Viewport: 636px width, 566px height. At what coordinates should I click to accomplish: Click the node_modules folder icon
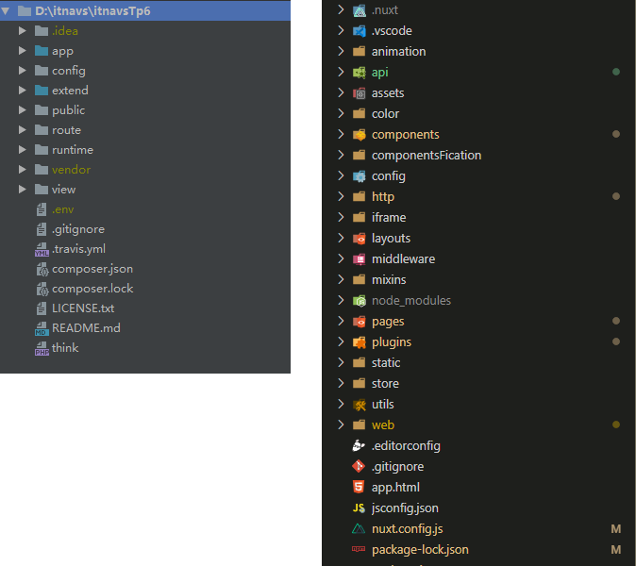[x=359, y=300]
